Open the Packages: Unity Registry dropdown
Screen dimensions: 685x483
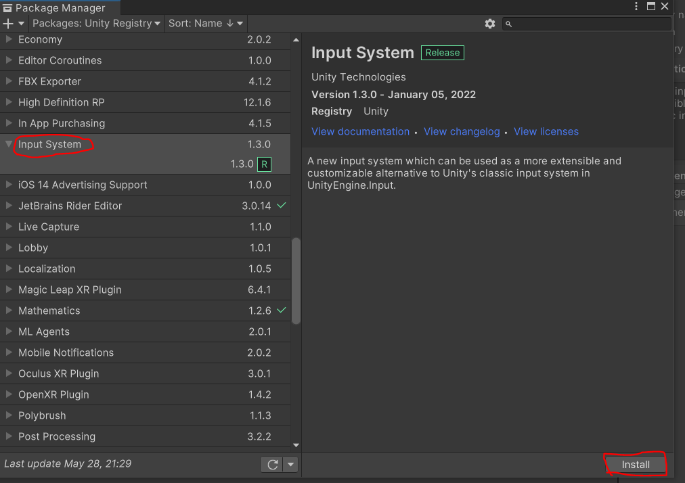[x=97, y=24]
